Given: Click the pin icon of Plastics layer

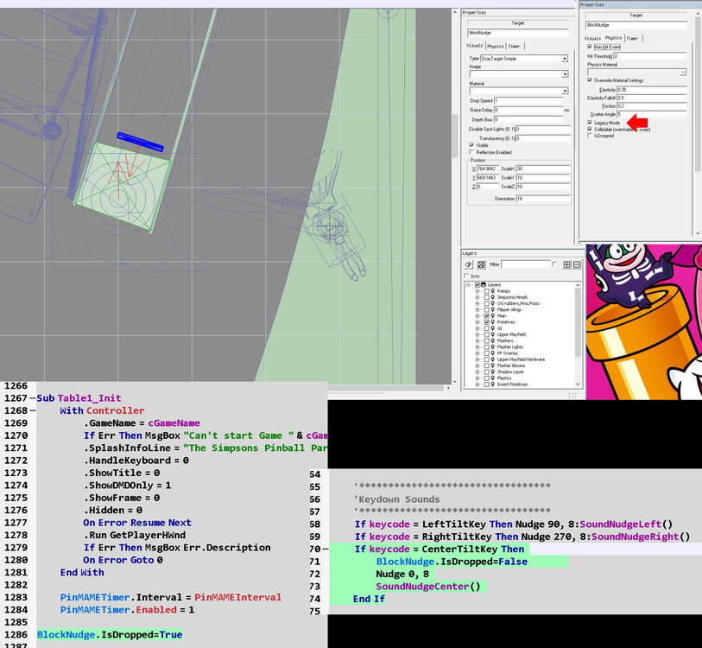Looking at the screenshot, I should click(x=492, y=378).
